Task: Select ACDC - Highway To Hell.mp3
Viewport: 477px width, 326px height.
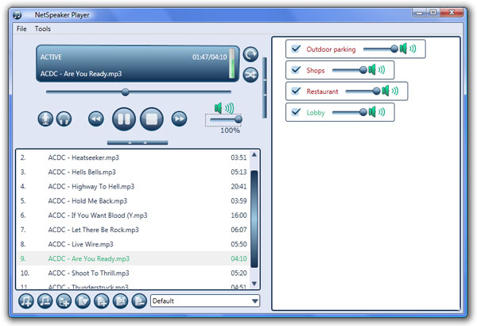Action: [x=134, y=186]
